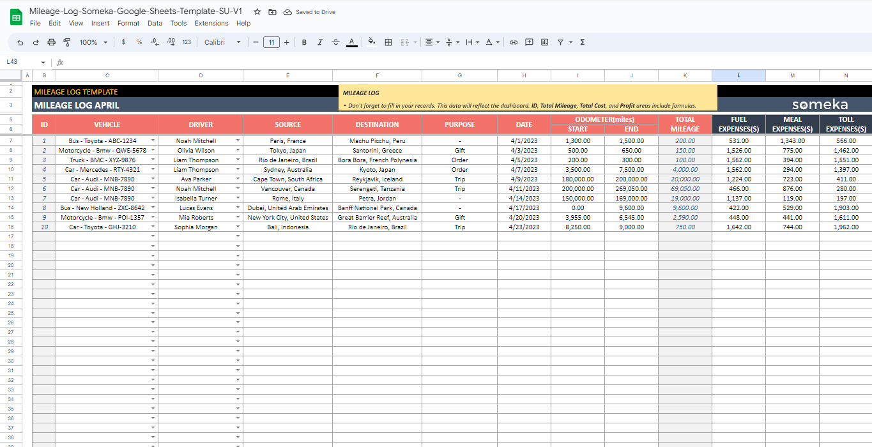The height and width of the screenshot is (447, 872).
Task: Click the Functions sigma icon
Action: pyautogui.click(x=582, y=43)
